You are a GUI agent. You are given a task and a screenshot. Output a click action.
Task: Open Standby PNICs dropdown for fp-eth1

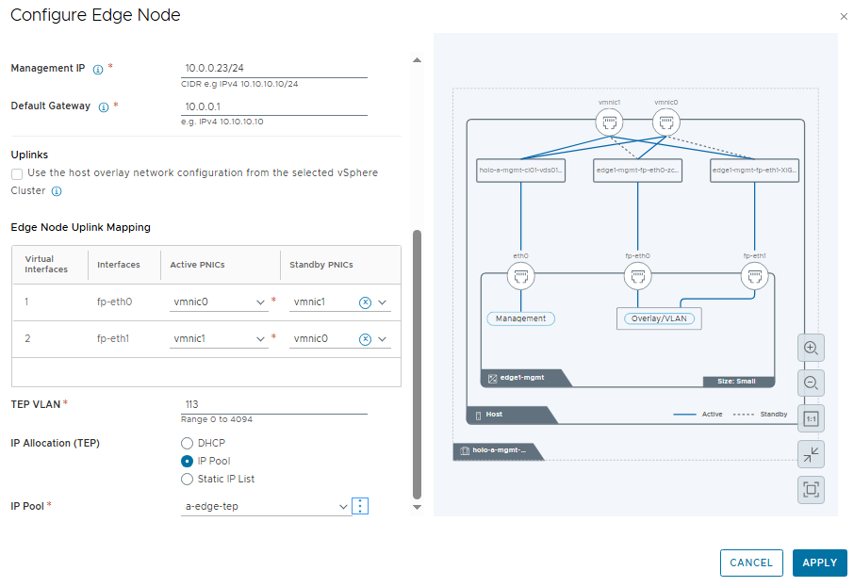click(x=382, y=339)
